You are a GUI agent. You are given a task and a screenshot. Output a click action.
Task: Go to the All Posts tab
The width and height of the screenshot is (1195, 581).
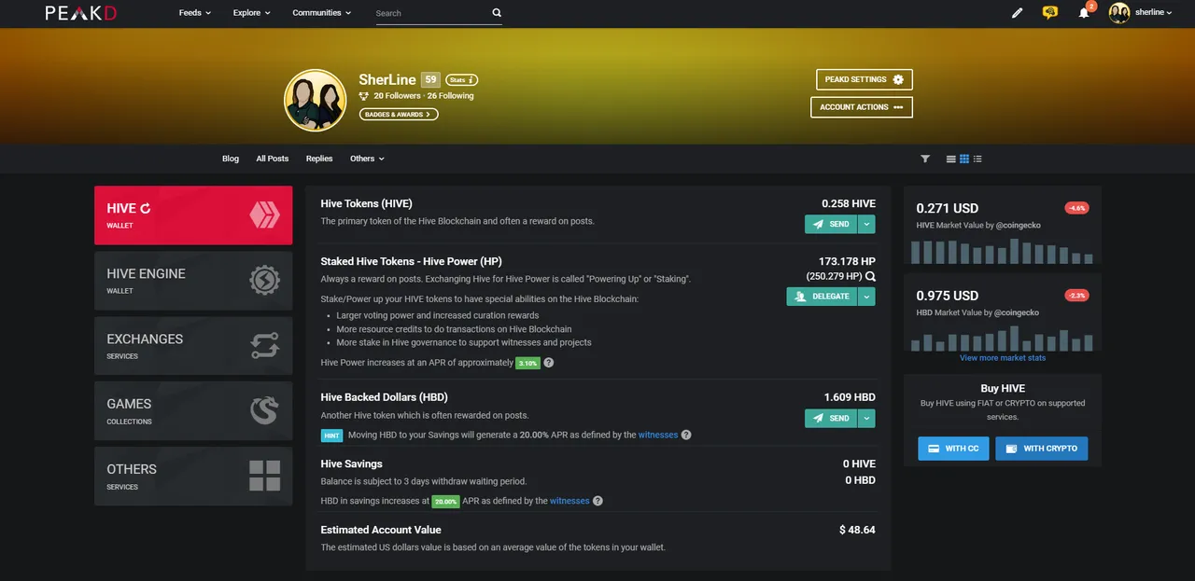[x=273, y=159]
